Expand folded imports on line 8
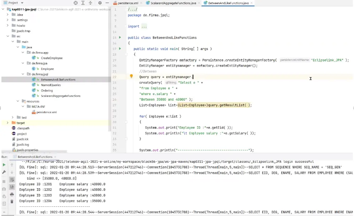Image resolution: width=354 pixels, height=216 pixels. (x=144, y=26)
